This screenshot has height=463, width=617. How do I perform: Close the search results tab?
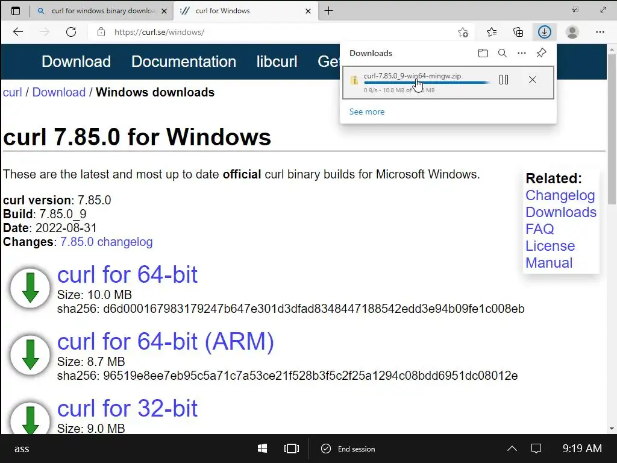(x=164, y=11)
